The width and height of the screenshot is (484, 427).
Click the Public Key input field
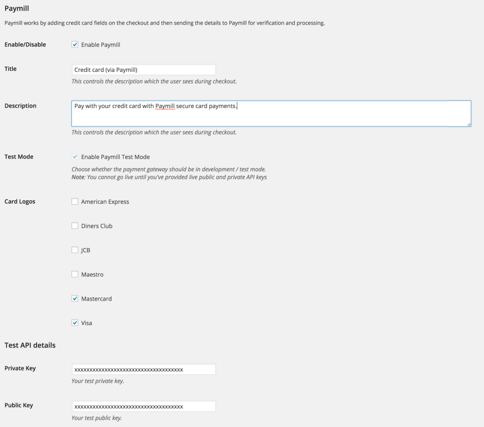143,406
